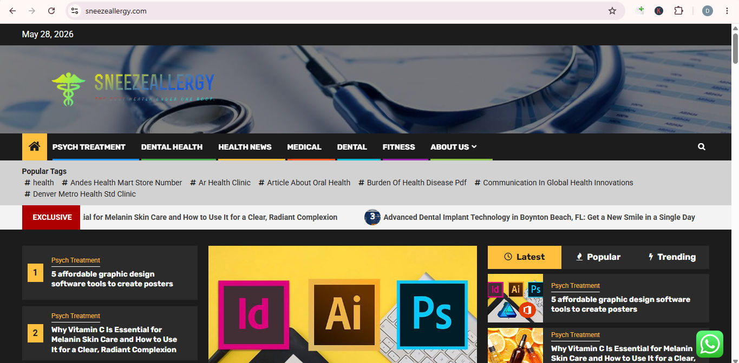Switch to the Trending tab
739x363 pixels.
[x=672, y=257]
